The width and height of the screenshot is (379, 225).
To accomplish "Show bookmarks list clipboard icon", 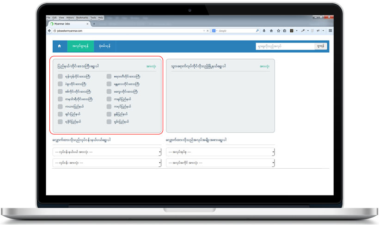I will point(285,30).
